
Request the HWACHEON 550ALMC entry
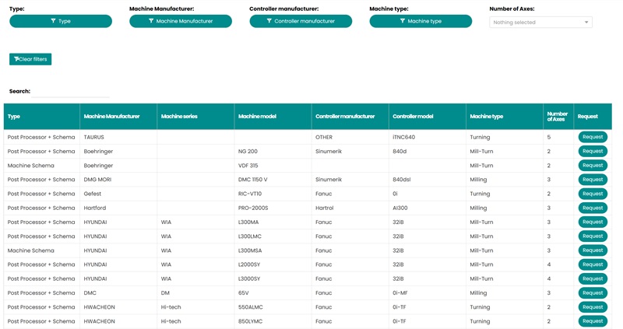pos(593,306)
